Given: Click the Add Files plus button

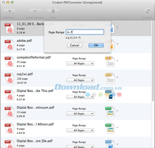Looking at the screenshot, I should pos(10,11).
